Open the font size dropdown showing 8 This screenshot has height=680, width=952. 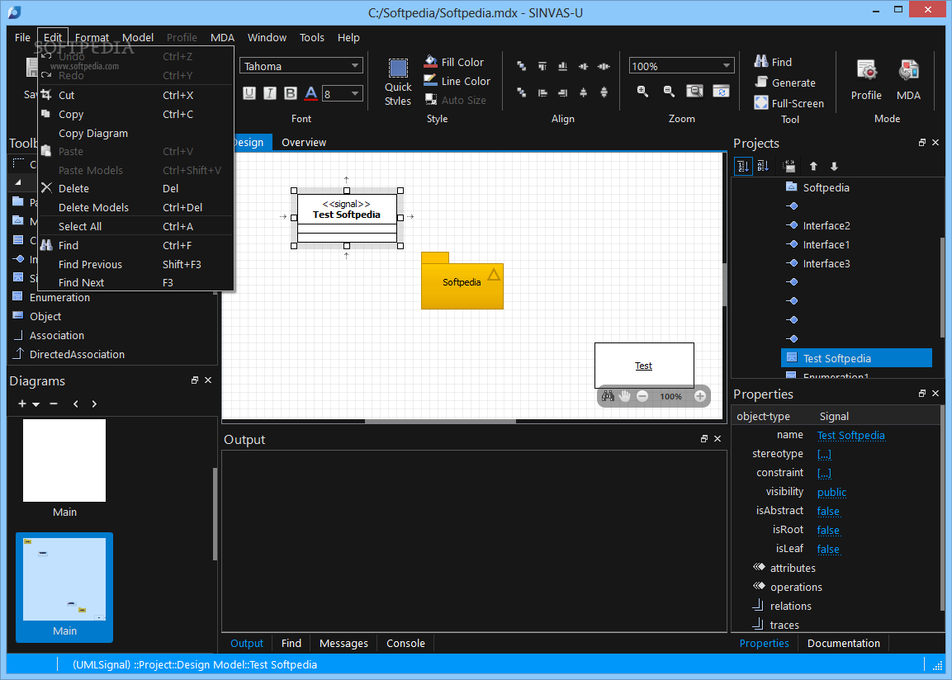343,93
